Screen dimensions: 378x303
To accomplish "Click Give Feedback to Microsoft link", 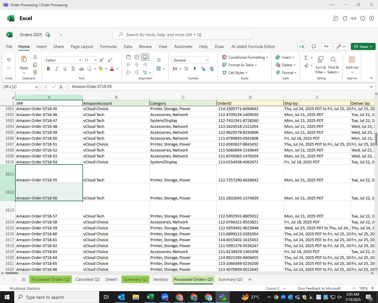I will 319,289.
